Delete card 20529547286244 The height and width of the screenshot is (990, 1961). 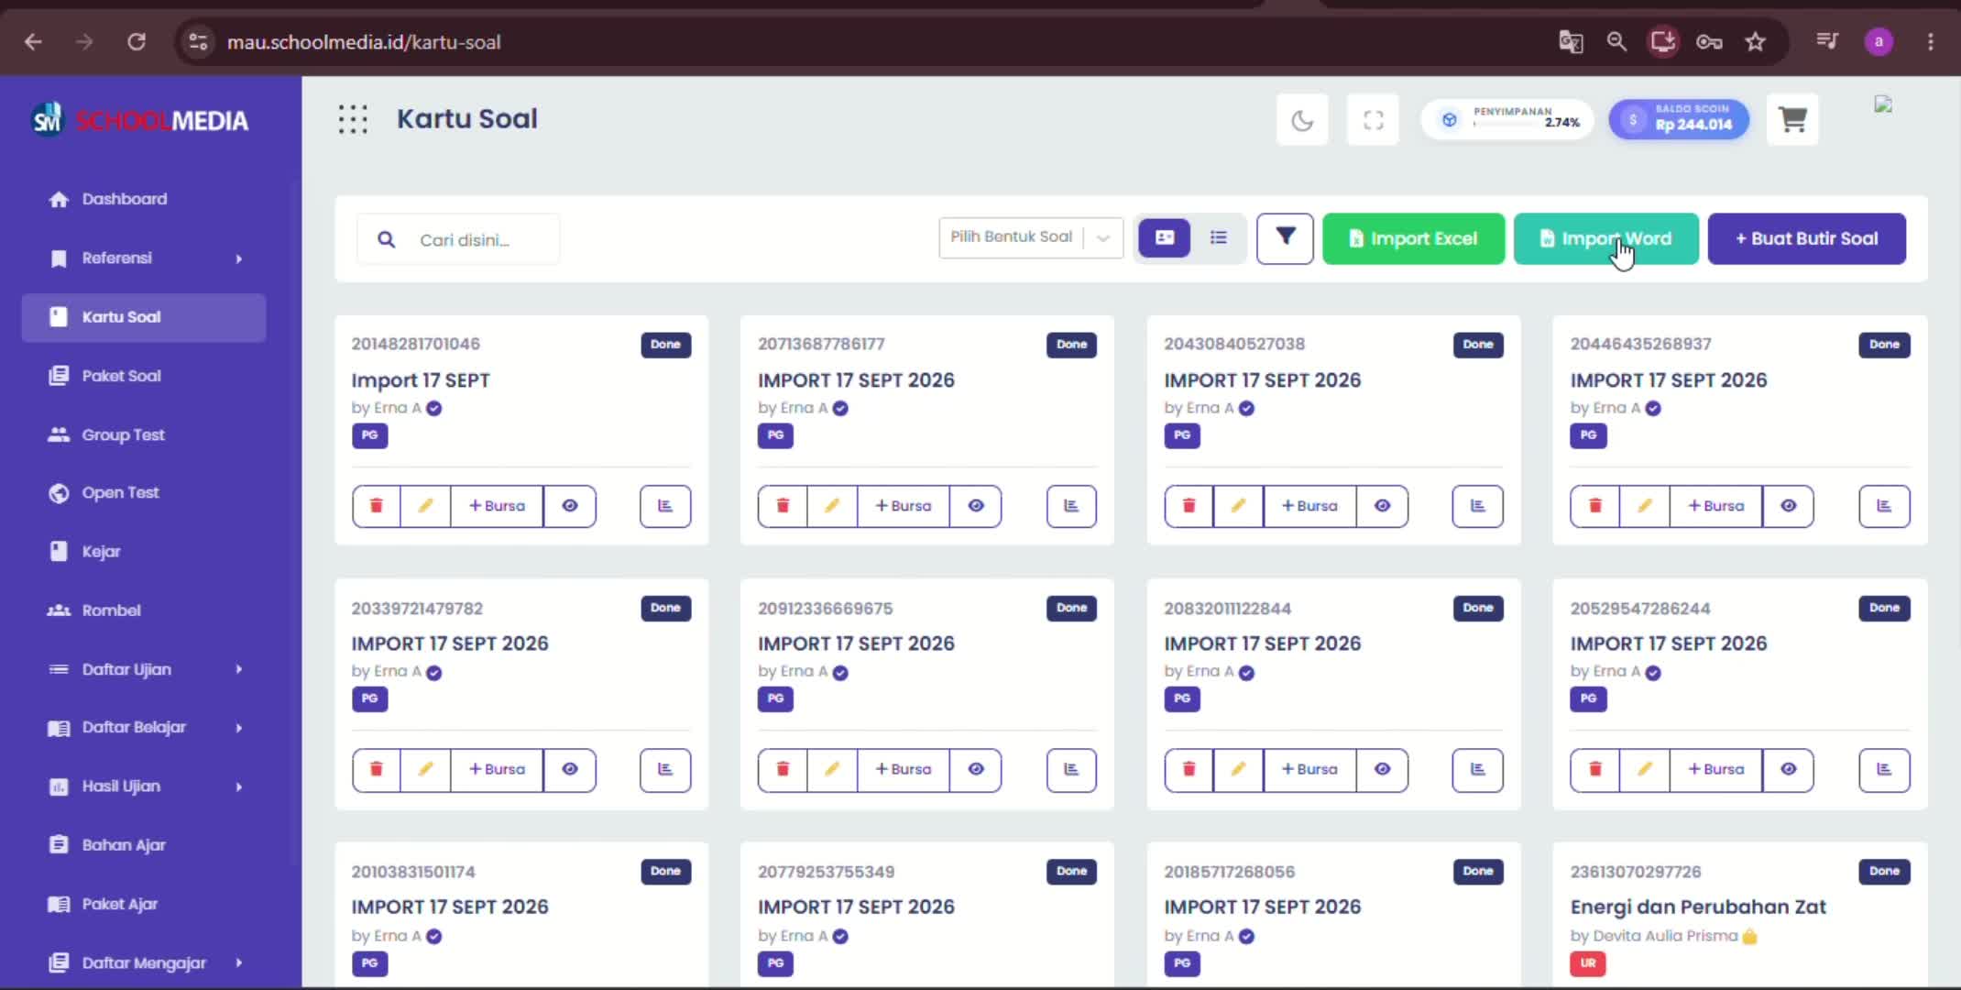pyautogui.click(x=1594, y=769)
